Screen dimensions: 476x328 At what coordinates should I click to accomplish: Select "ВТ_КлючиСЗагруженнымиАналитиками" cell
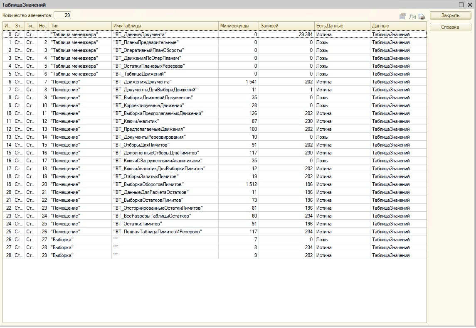[x=165, y=161]
